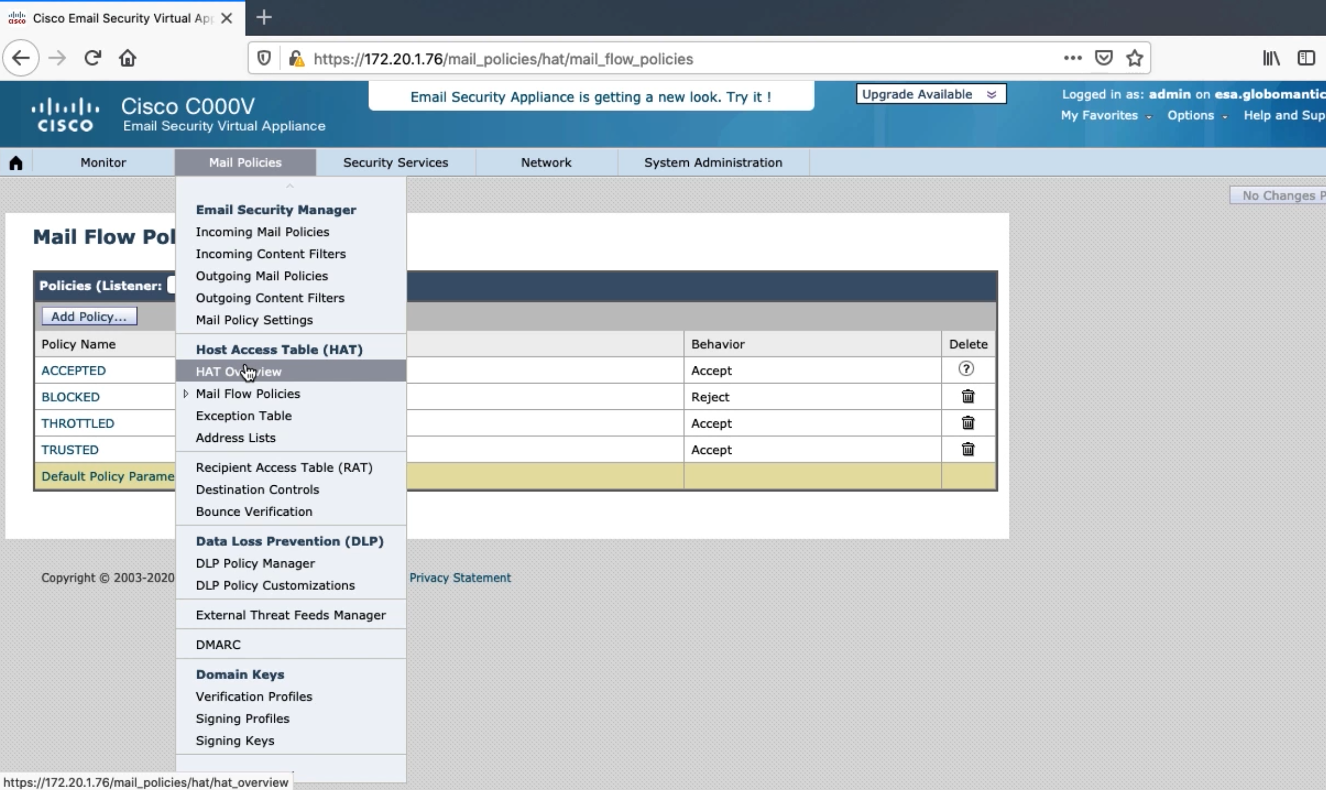Open Verification Profiles
The image size is (1326, 790).
(254, 697)
